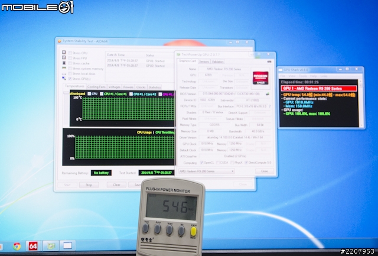Toggle the CPU #1 / Core #2 graph checkbox
The height and width of the screenshot is (256, 378).
(131, 94)
